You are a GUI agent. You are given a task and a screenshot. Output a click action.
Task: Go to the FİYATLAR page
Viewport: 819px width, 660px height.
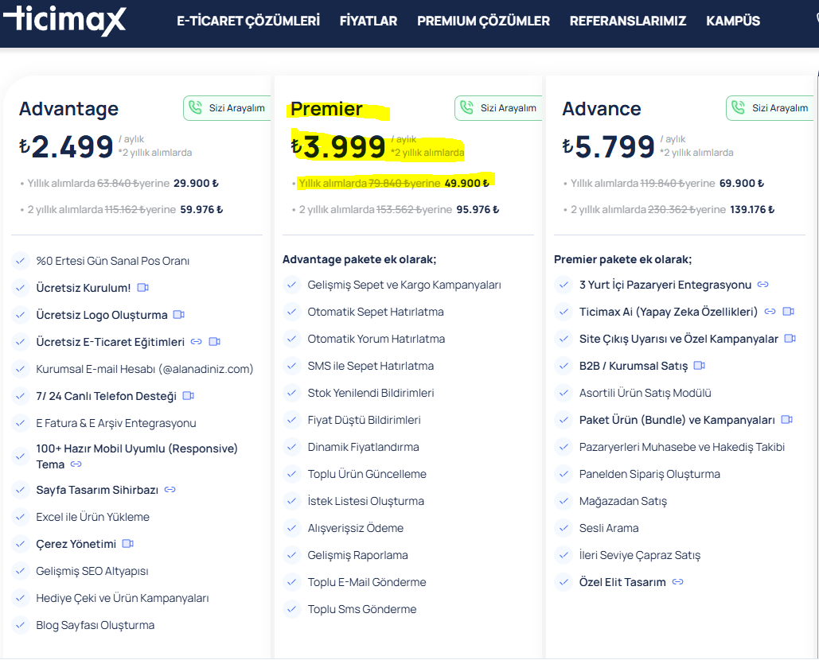pos(369,21)
